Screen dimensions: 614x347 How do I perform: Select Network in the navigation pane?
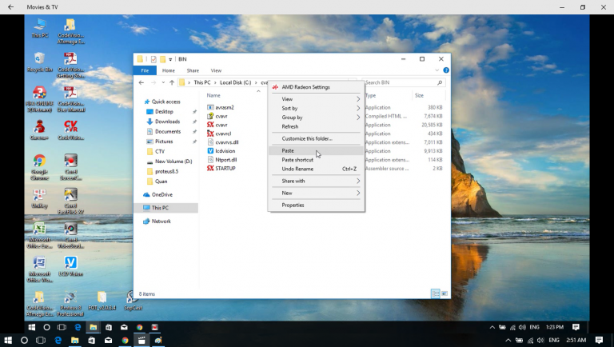click(161, 221)
